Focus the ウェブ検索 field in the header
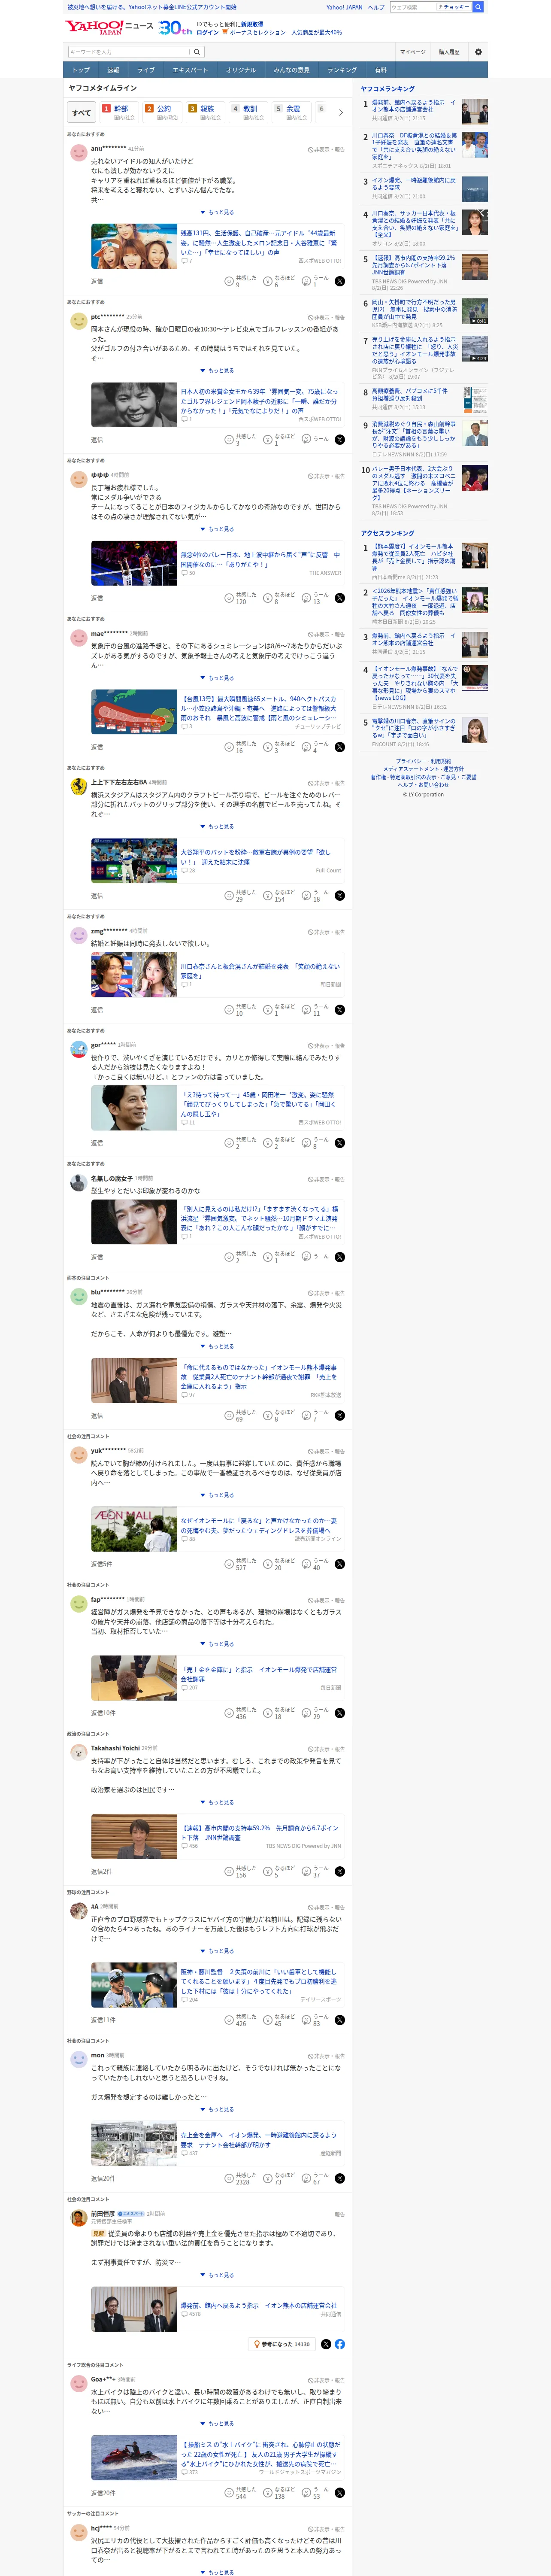551x2576 pixels. tap(411, 7)
